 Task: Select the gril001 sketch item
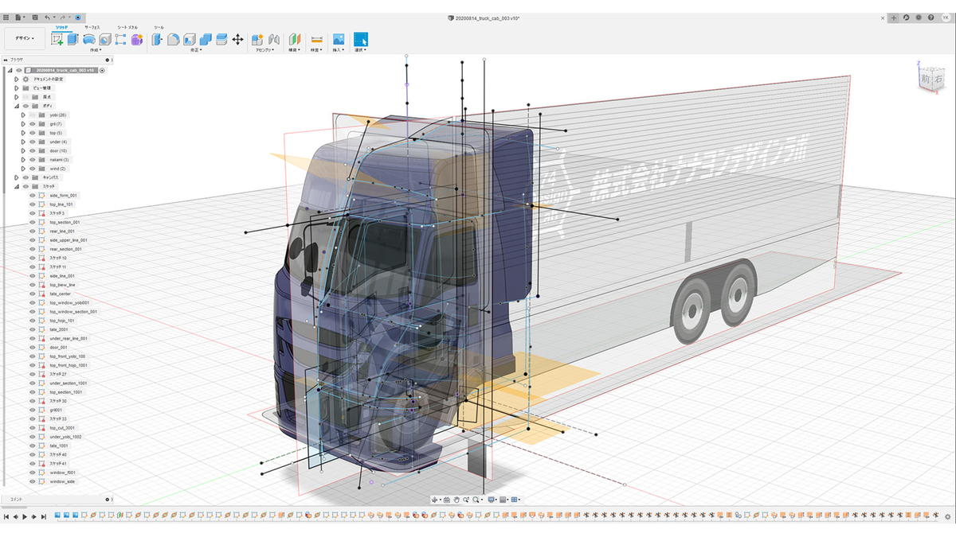click(x=56, y=410)
